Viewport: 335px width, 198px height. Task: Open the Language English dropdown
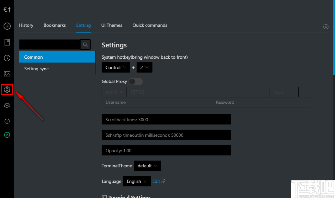click(x=137, y=181)
